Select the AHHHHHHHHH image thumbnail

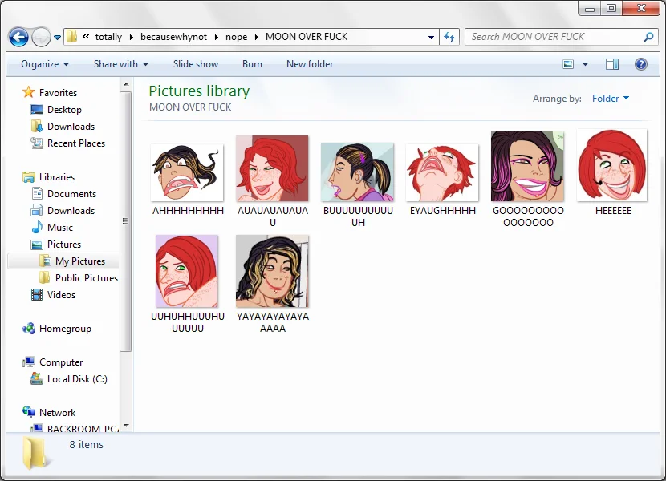pos(187,172)
